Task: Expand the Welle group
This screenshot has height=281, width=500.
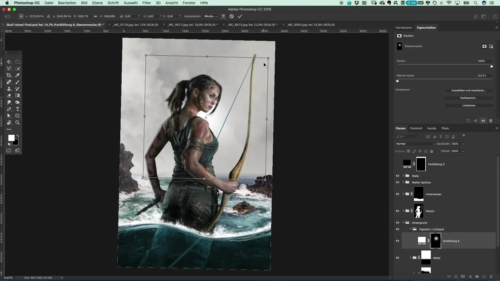Action: tap(403, 176)
